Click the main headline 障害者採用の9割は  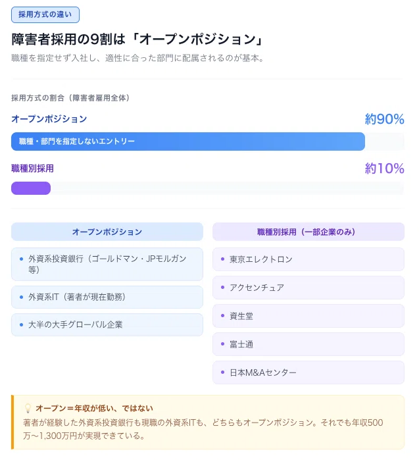(68, 39)
